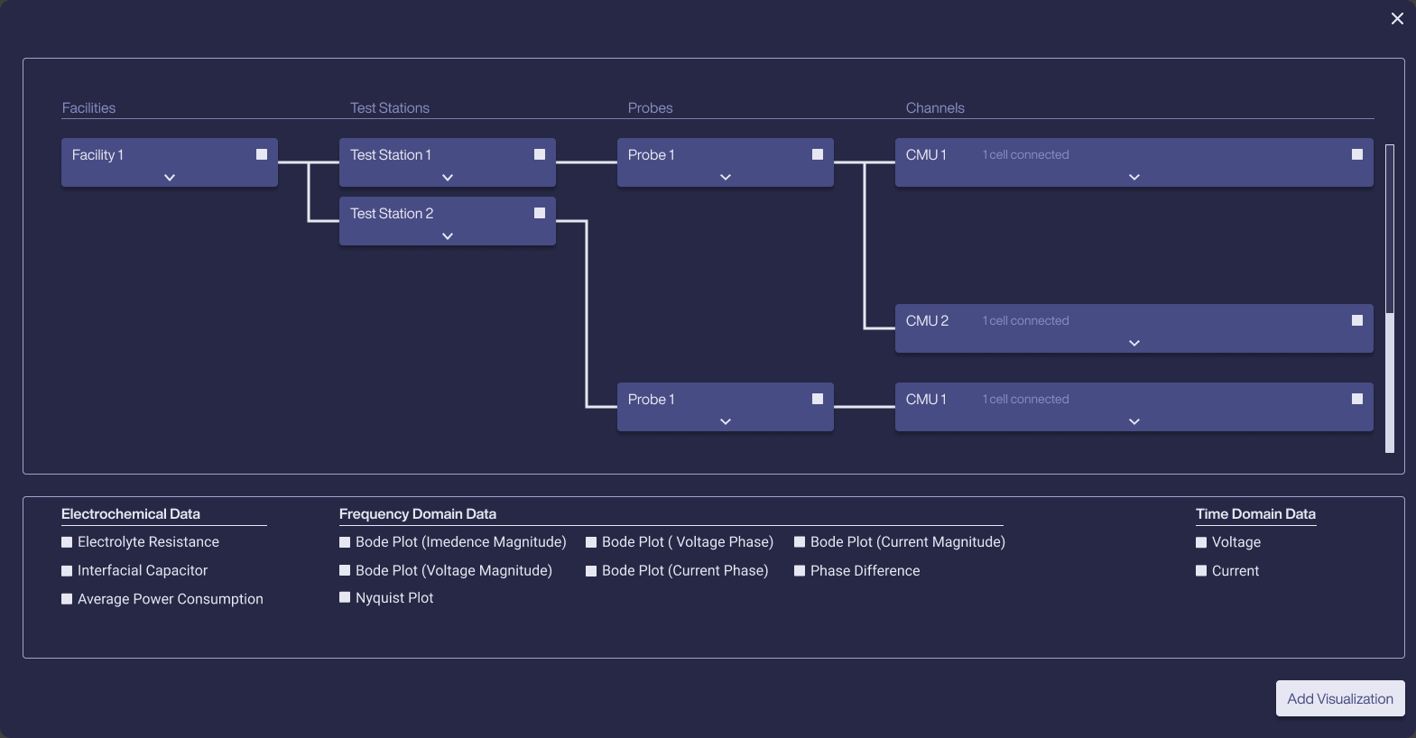Screen dimensions: 1416x738
Task: Click the Electrochemical Data heading
Action: (x=131, y=513)
